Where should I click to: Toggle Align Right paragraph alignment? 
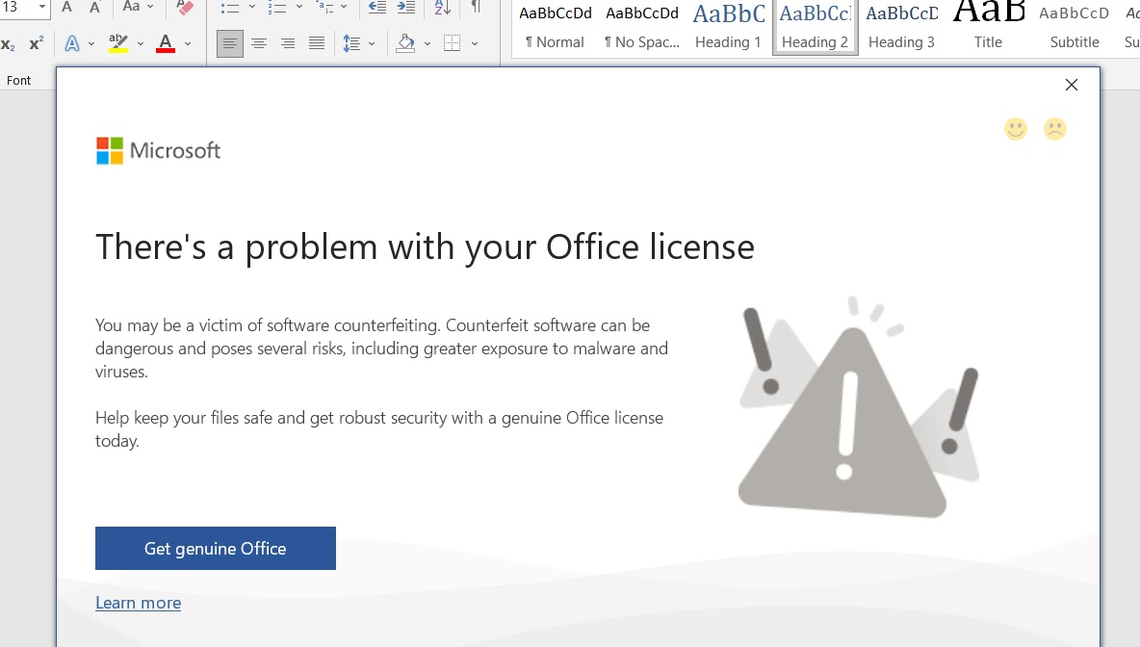click(288, 43)
